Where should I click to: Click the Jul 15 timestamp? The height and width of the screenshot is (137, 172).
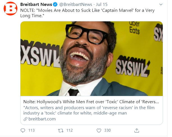pos(100,5)
